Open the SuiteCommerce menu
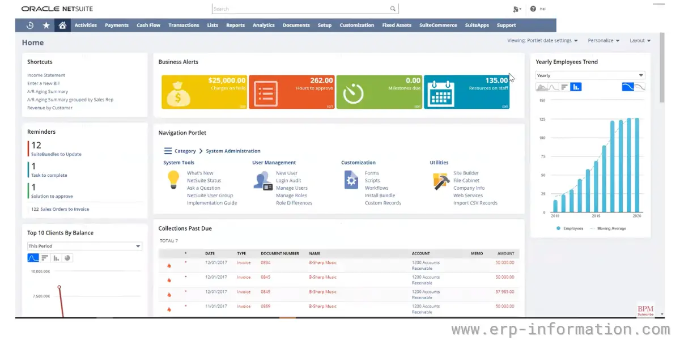 [438, 25]
